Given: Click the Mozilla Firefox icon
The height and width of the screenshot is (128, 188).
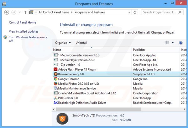Looking at the screenshot, I should [x=55, y=84].
